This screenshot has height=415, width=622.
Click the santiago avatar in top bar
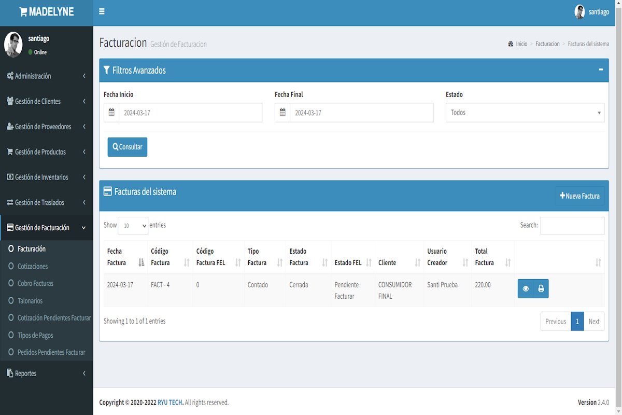click(579, 12)
